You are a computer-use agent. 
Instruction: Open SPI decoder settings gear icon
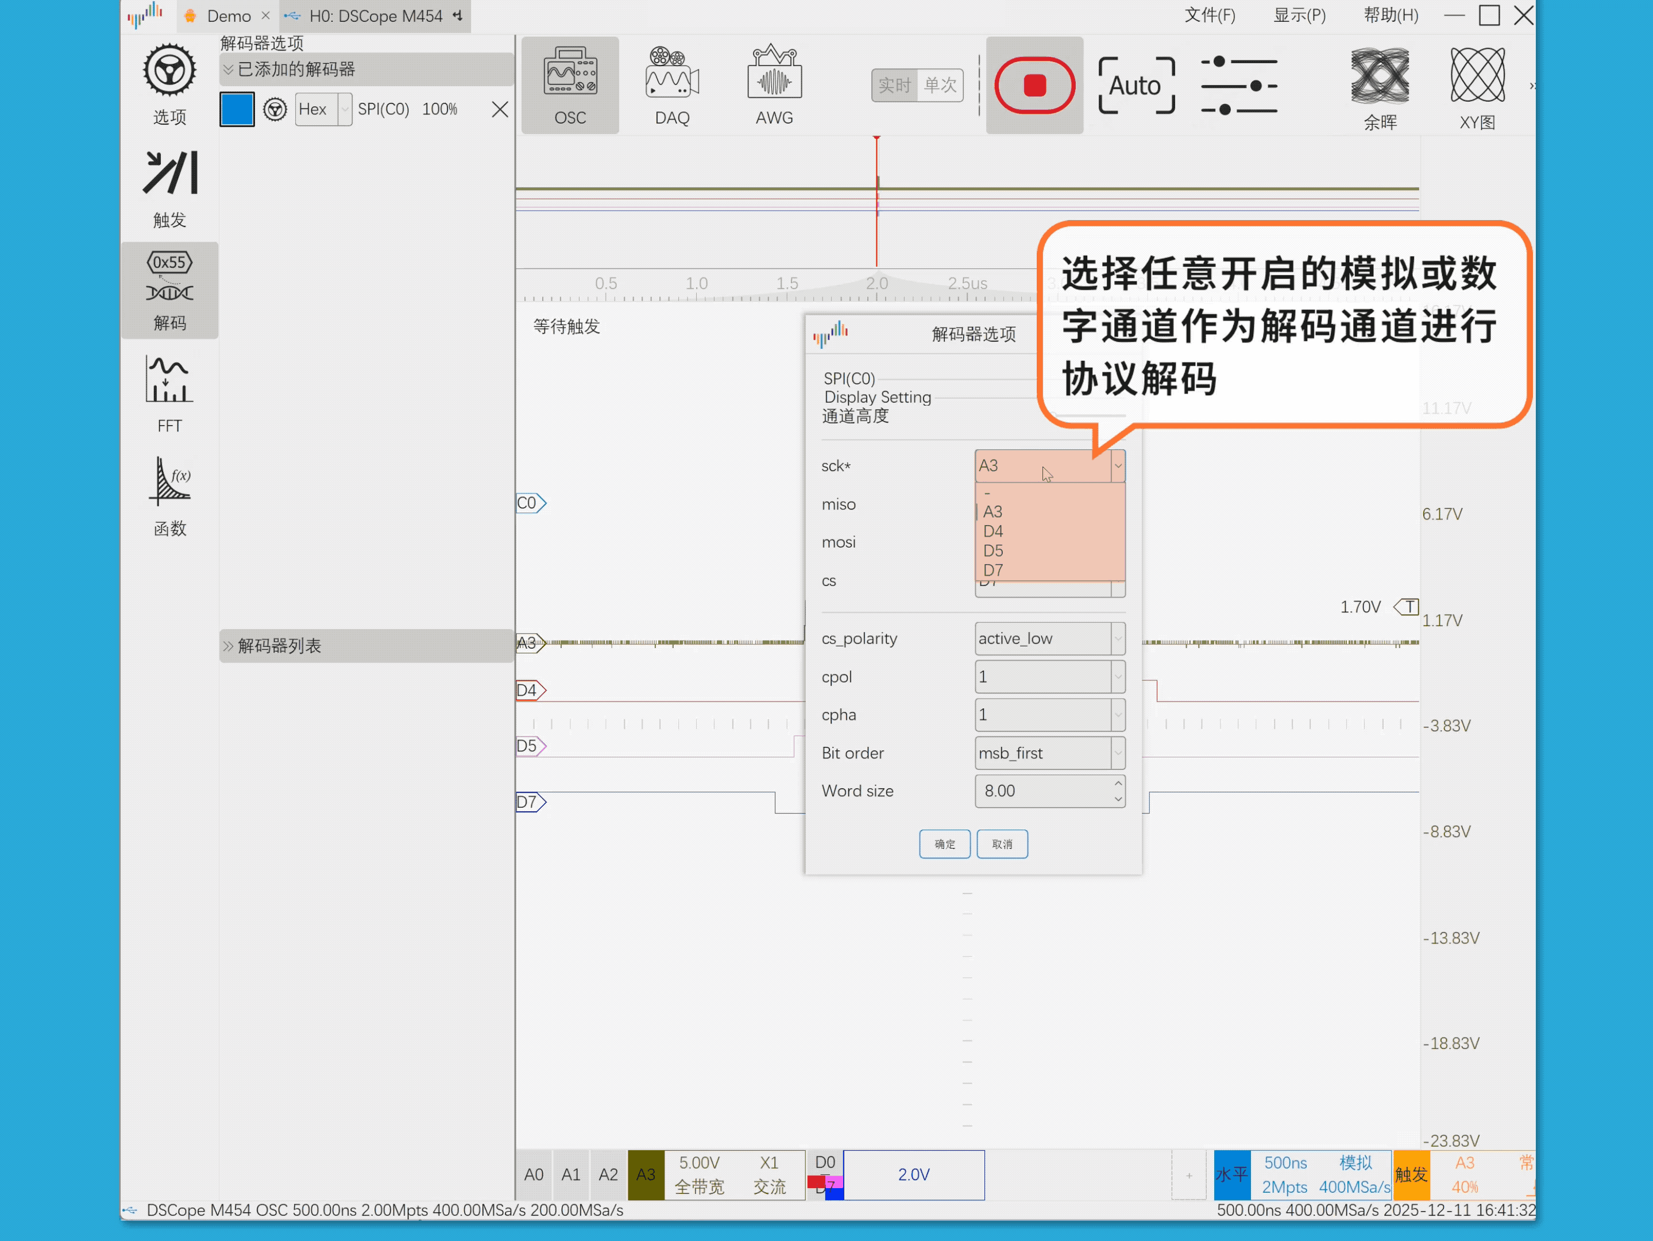pyautogui.click(x=275, y=110)
